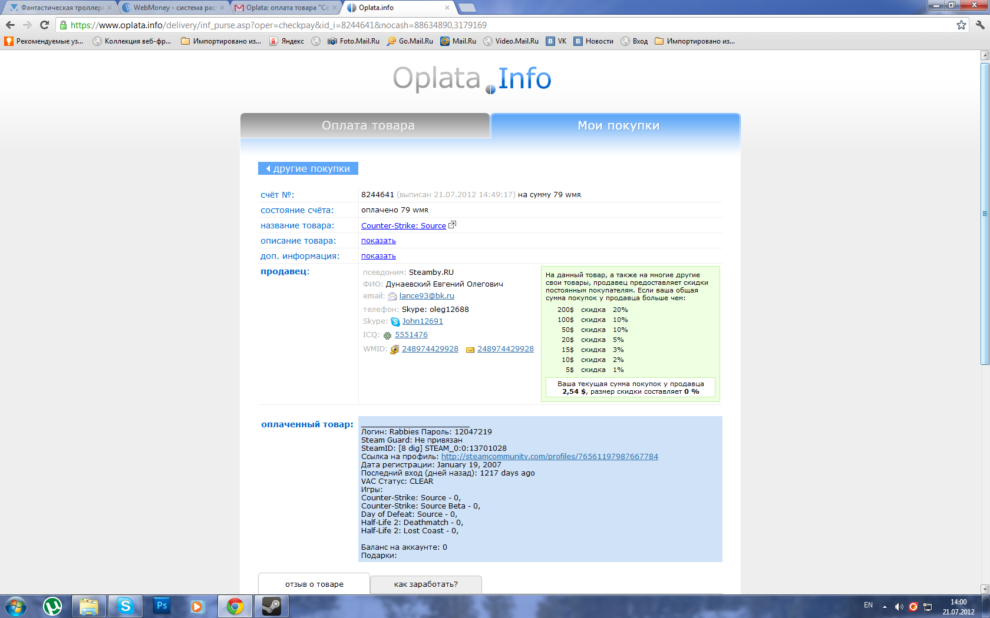Click the email icon beside lance93@bk.ru
990x618 pixels.
coord(392,297)
